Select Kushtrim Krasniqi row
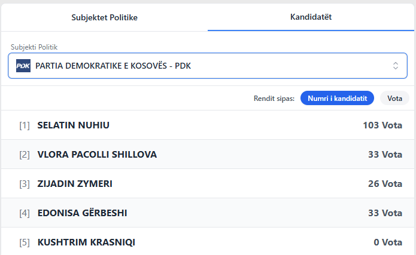Screen dimensions: 416x255 (86, 242)
